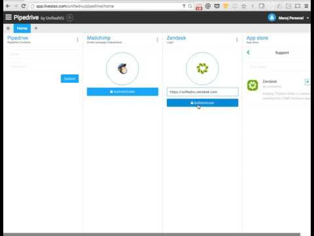The image size is (314, 236).
Task: Click the first input field in Pipedrive panel
Action: click(43, 54)
